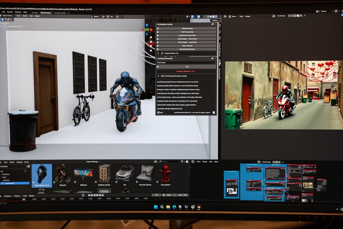The width and height of the screenshot is (343, 229).
Task: Click Show Depth - First Frame
Action: click(187, 39)
